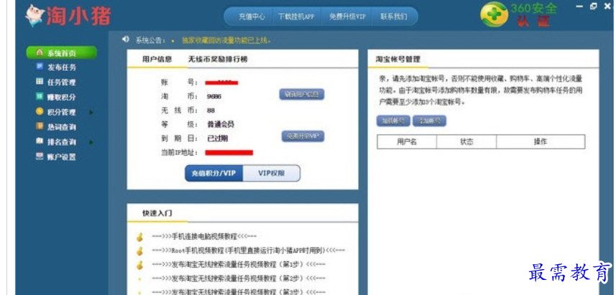This screenshot has width=616, height=295.
Task: Click the 添加帐号 button
Action: [429, 121]
